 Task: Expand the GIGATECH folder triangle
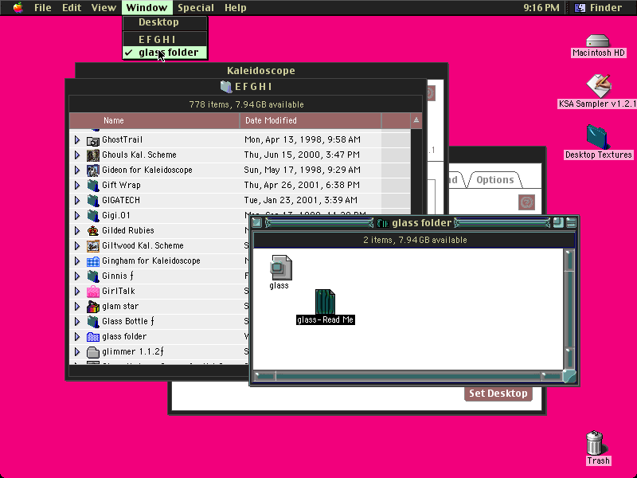pyautogui.click(x=76, y=201)
